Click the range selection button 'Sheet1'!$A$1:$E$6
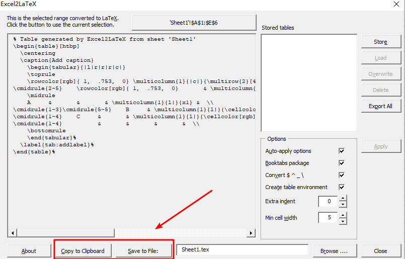Image resolution: width=405 pixels, height=259 pixels. pyautogui.click(x=194, y=23)
